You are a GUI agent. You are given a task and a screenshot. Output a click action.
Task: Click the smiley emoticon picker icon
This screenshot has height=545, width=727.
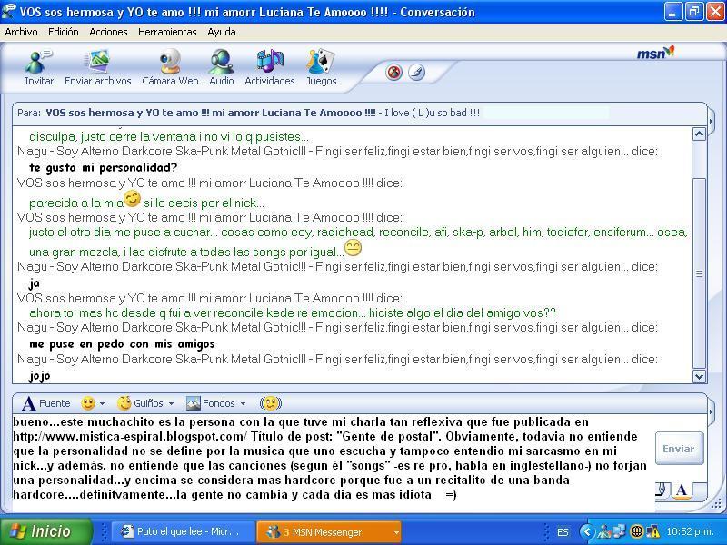pyautogui.click(x=87, y=403)
